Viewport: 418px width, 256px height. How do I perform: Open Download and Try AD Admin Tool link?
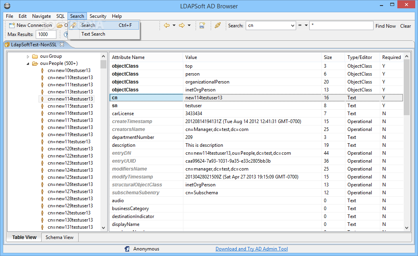(252, 249)
